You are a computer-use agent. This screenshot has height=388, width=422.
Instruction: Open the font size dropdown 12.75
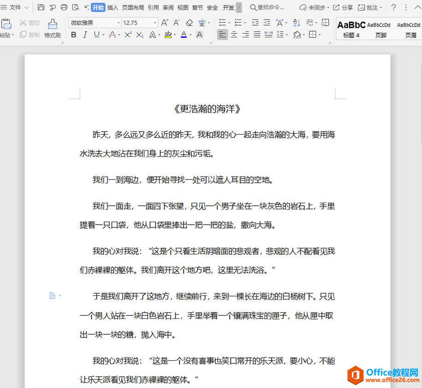[155, 23]
